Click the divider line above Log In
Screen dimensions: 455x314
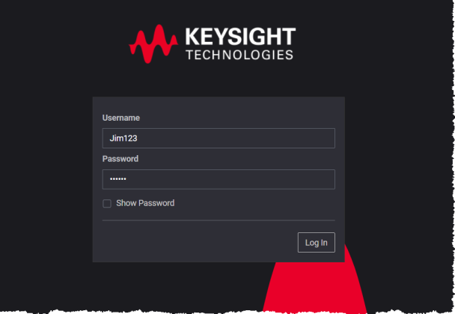tap(219, 220)
